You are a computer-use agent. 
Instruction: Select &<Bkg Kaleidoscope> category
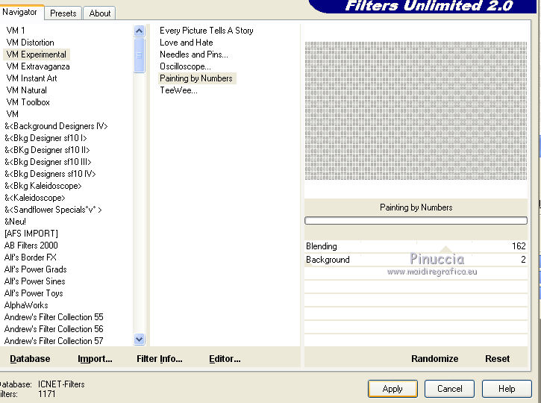click(43, 186)
